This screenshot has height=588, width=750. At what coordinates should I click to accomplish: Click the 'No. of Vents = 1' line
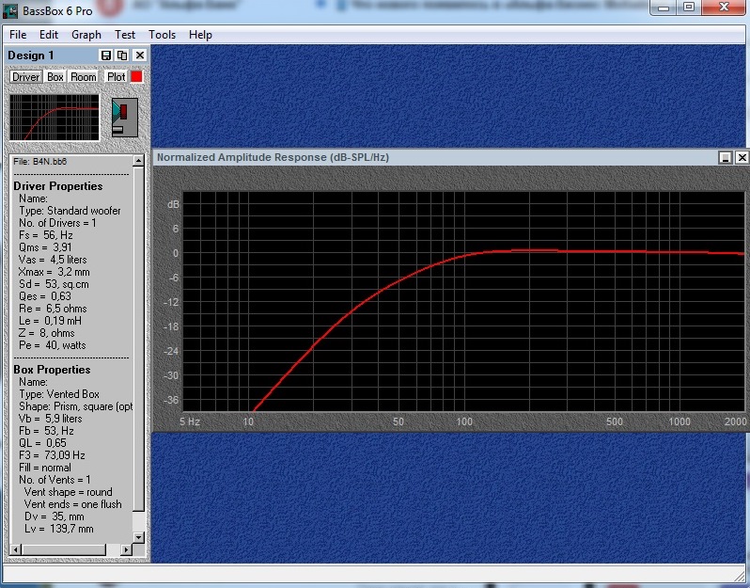pos(55,480)
